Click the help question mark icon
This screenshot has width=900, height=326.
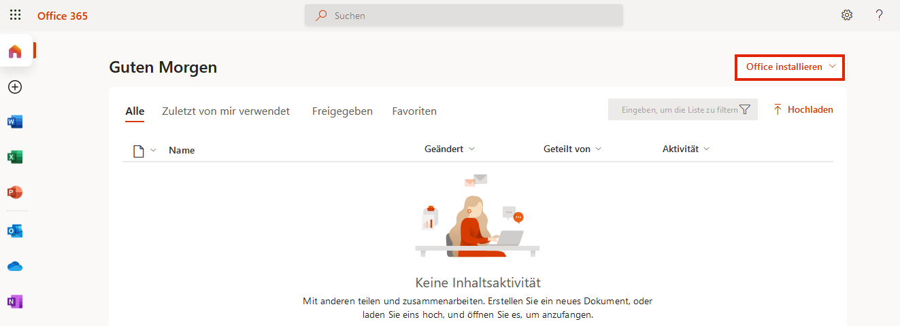pos(879,15)
